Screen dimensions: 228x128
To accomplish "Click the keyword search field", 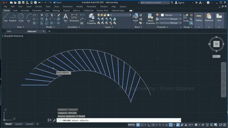I will pos(155,2).
